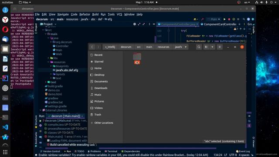Image resolution: width=279 pixels, height=157 pixels.
Task: Launch Opera browser from the dock
Action: (5, 30)
